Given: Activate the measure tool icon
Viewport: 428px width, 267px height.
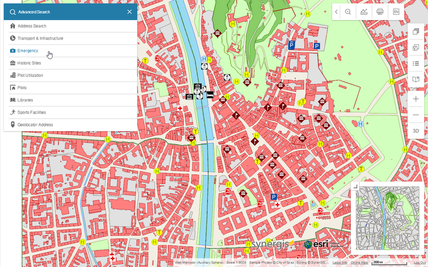Looking at the screenshot, I should point(364,12).
